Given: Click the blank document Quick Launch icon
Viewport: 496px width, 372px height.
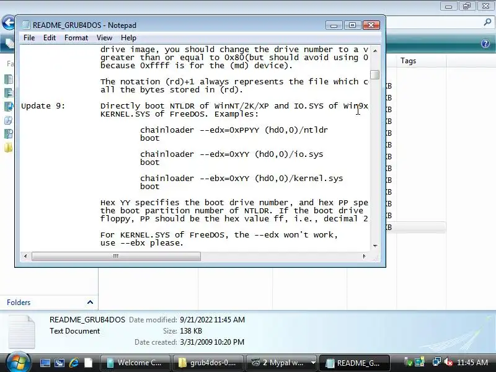Looking at the screenshot, I should (x=88, y=363).
